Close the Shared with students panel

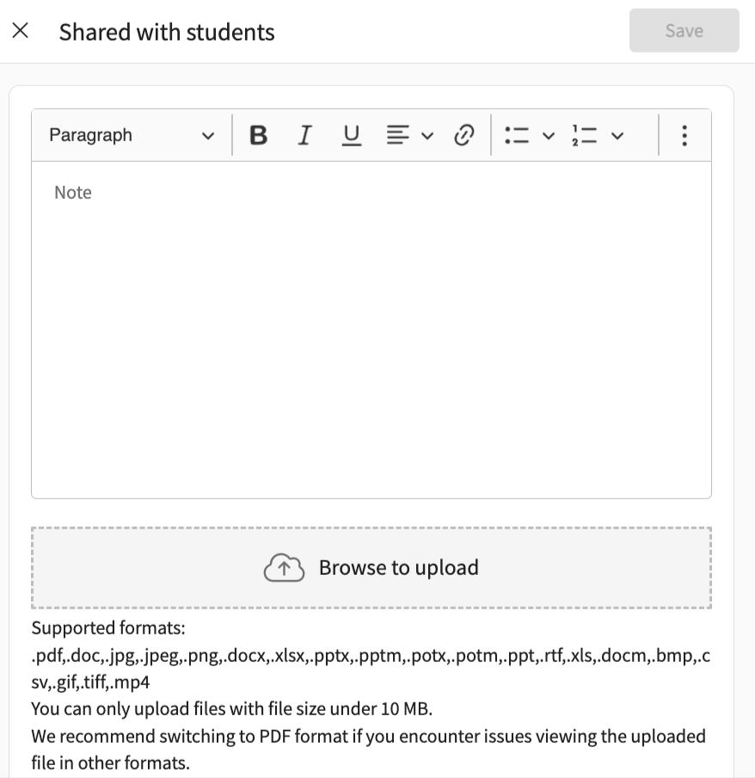coord(21,31)
